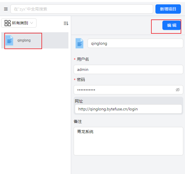The width and height of the screenshot is (185, 174).
Task: Click the grid icon beside 所有类别
Action: click(x=8, y=23)
